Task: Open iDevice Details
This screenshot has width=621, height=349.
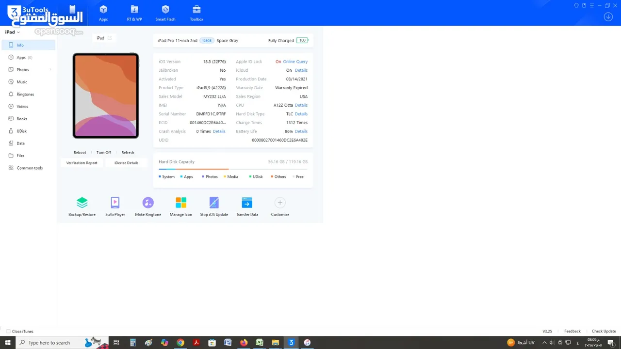Action: pyautogui.click(x=126, y=163)
